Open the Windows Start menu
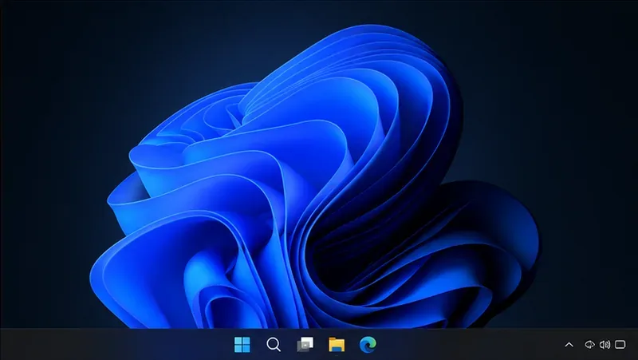This screenshot has width=638, height=360. 242,345
